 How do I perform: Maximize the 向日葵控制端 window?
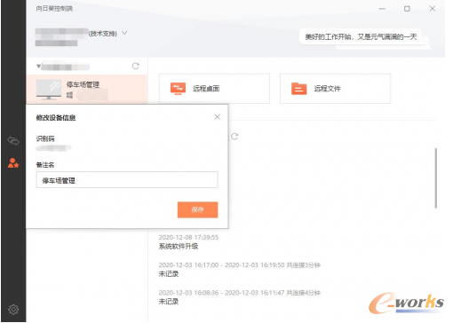pyautogui.click(x=407, y=9)
